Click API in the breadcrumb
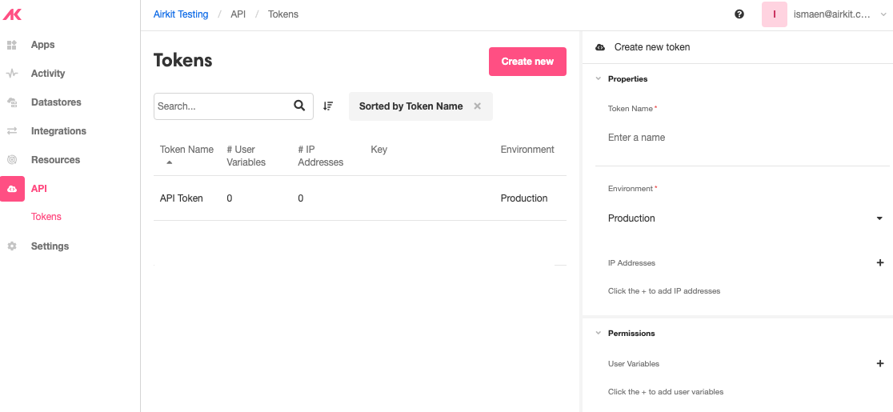 [238, 14]
